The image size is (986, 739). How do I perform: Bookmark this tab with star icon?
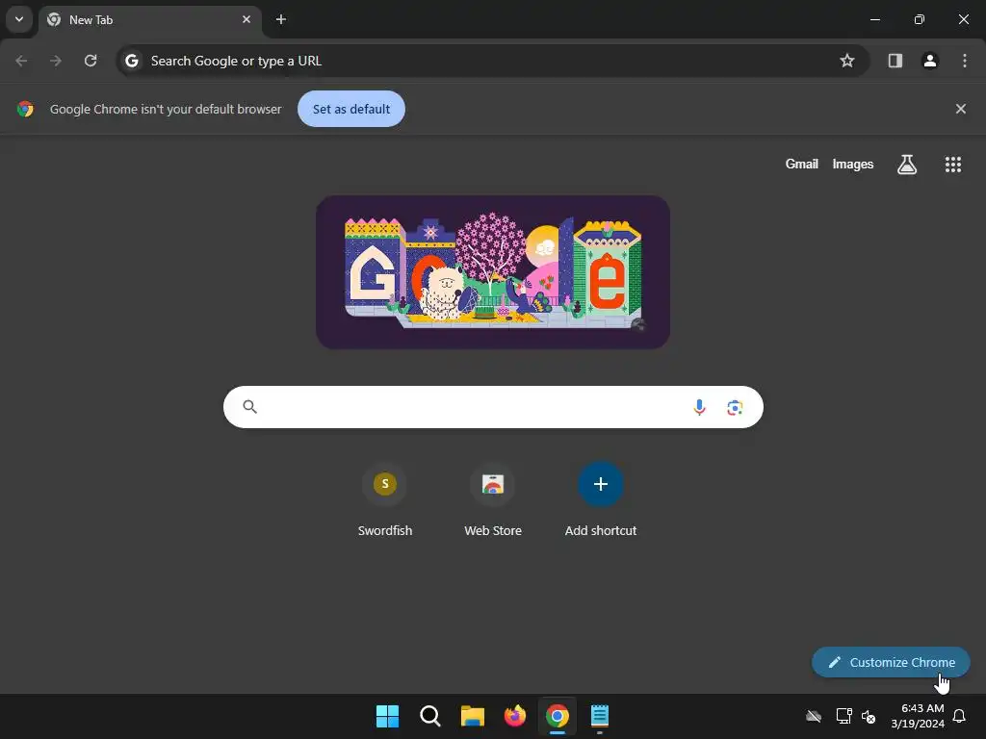pos(847,61)
